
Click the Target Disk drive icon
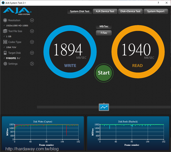click(5, 53)
